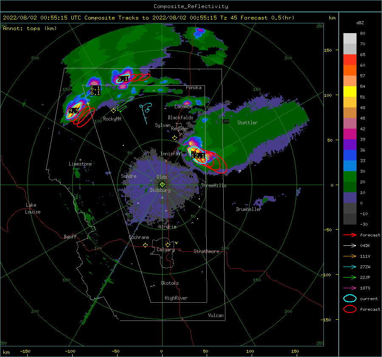The image size is (382, 357).
Task: Click the magenta 18TS arrow legend icon
Action: tap(350, 288)
